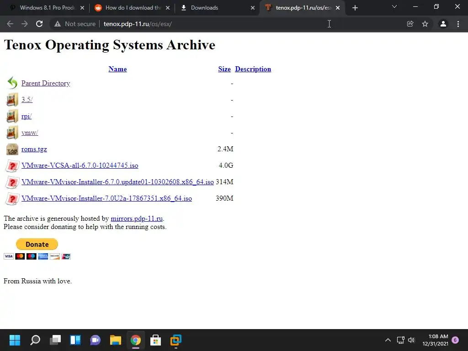
Task: Open Microsoft Store from the taskbar
Action: 155,340
